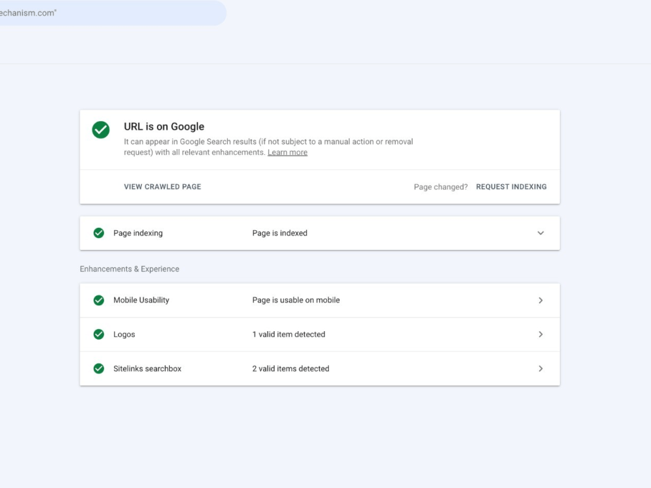
Task: Click the View Crawled Page button
Action: [162, 187]
